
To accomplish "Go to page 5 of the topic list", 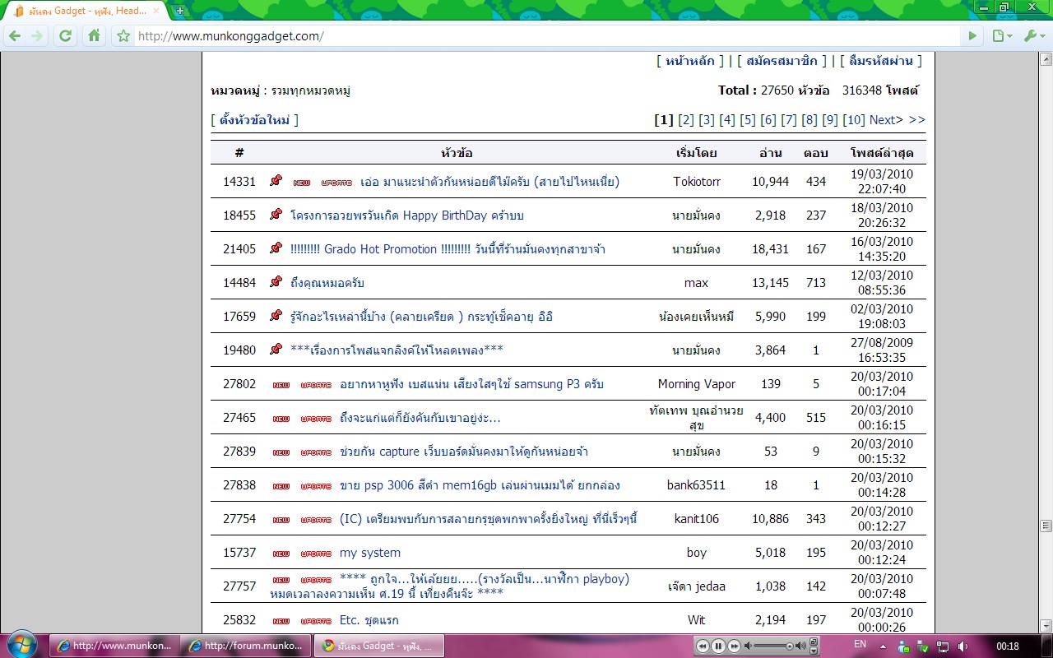I will click(x=748, y=120).
